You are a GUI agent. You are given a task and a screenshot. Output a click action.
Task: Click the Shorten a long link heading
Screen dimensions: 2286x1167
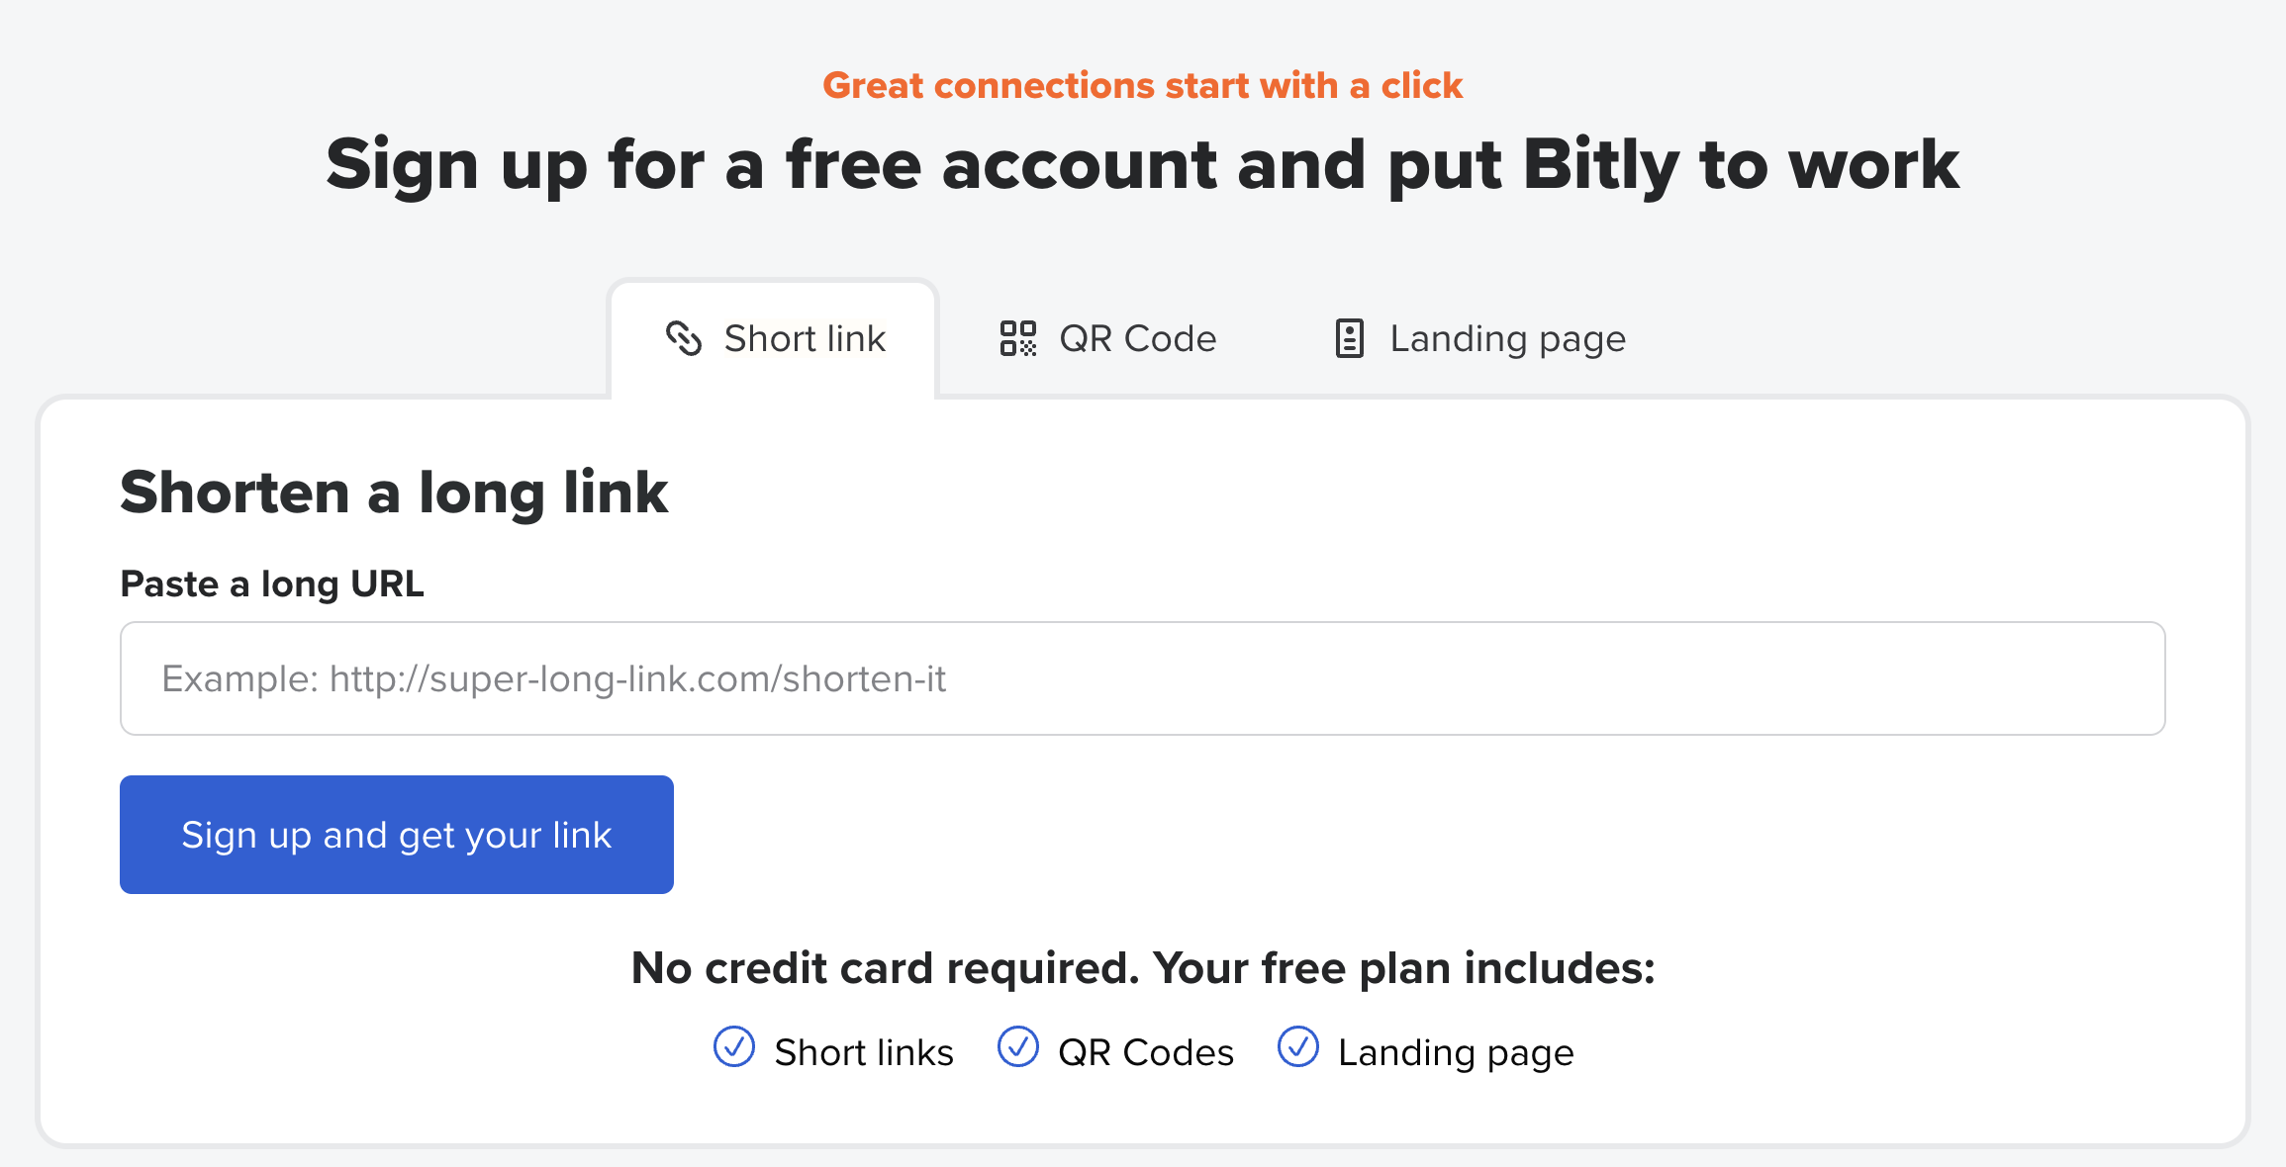point(395,493)
